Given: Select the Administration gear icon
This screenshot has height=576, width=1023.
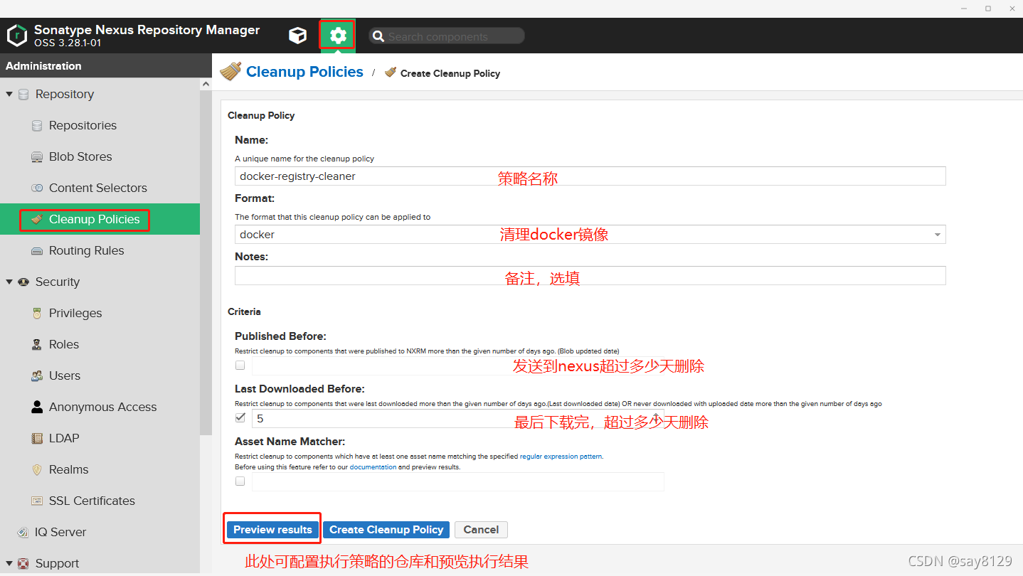Looking at the screenshot, I should pyautogui.click(x=336, y=35).
